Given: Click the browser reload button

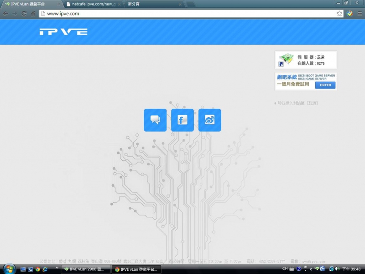Looking at the screenshot, I should (24, 14).
